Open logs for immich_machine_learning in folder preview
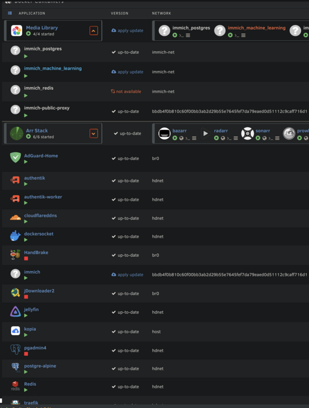The width and height of the screenshot is (309, 408). pos(243,35)
